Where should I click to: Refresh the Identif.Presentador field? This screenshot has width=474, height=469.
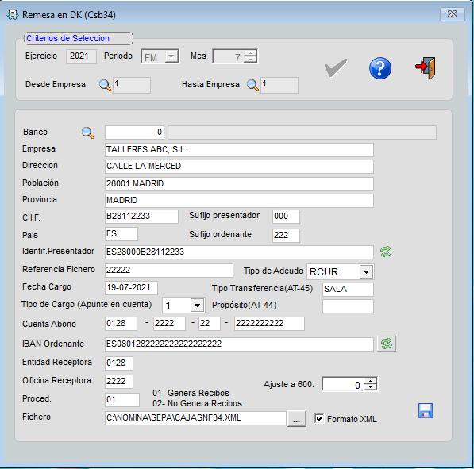point(386,252)
